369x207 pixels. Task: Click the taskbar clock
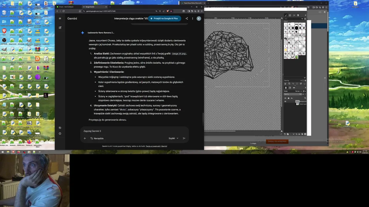coord(364,152)
